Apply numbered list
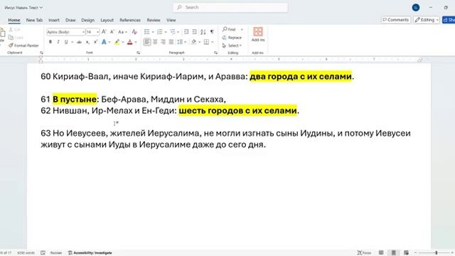Screen dimensions: 455x256 (159, 31)
